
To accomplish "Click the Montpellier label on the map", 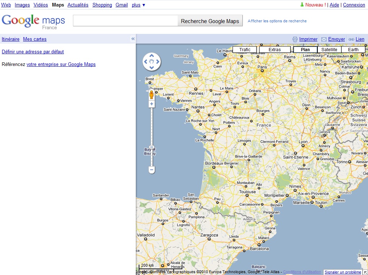I will [x=274, y=195].
